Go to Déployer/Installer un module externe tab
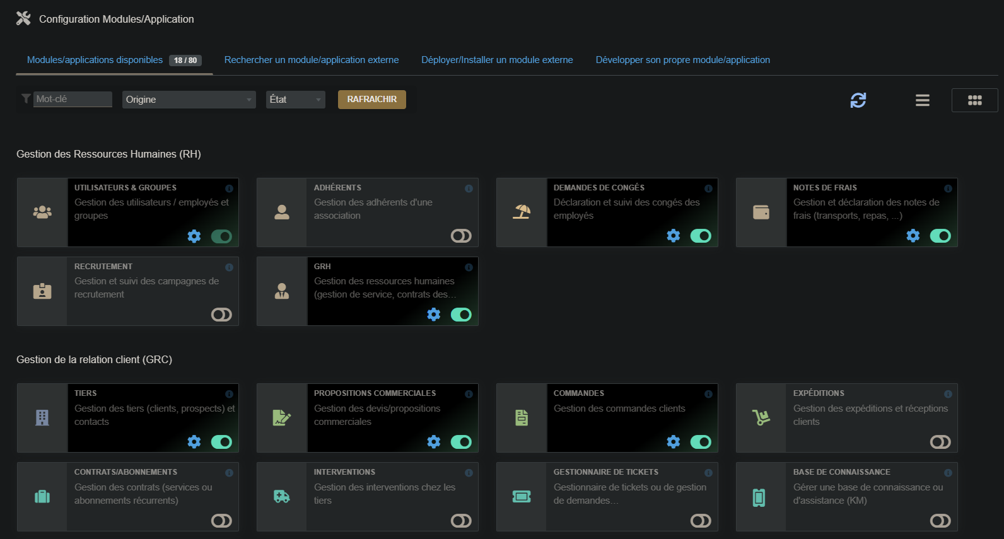Screen dimensions: 1004x539 click(497, 60)
